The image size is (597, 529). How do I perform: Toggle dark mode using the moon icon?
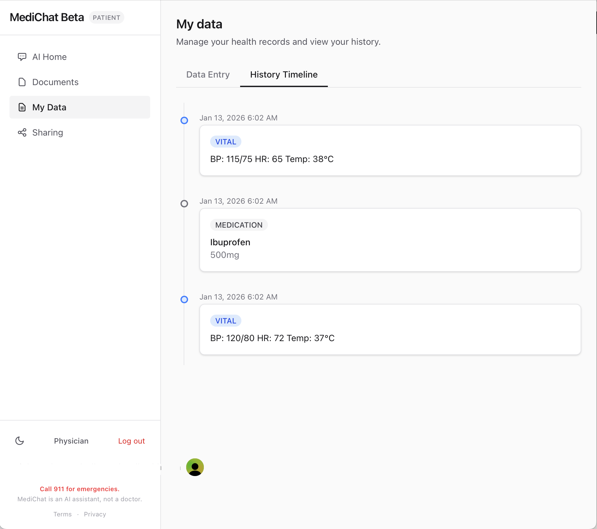click(20, 441)
